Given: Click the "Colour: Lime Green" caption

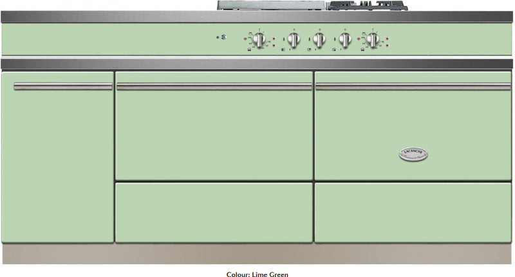Looking at the screenshot, I should (x=257, y=274).
